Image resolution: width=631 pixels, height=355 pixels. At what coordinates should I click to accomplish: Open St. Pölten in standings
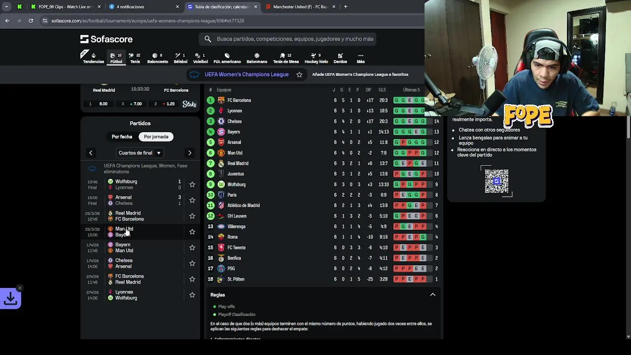pyautogui.click(x=236, y=279)
